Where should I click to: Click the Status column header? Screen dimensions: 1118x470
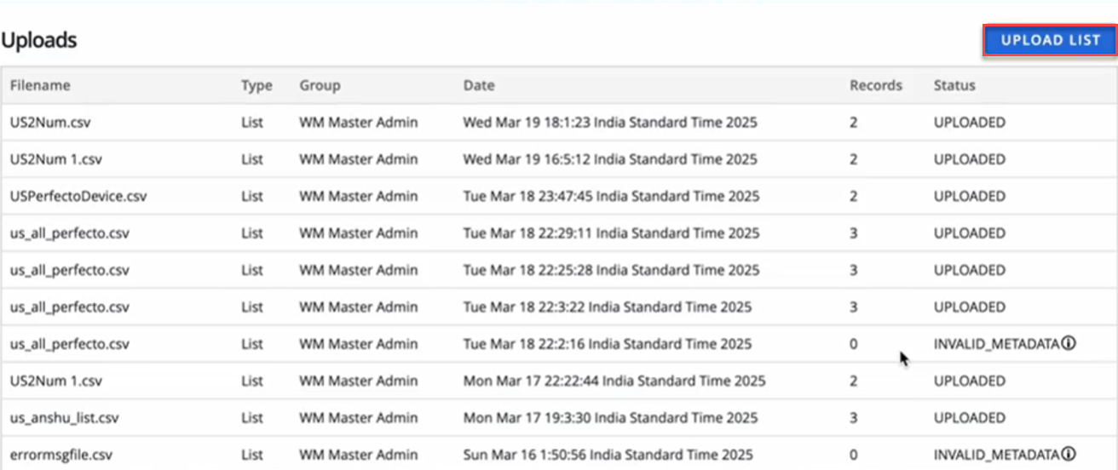point(954,85)
